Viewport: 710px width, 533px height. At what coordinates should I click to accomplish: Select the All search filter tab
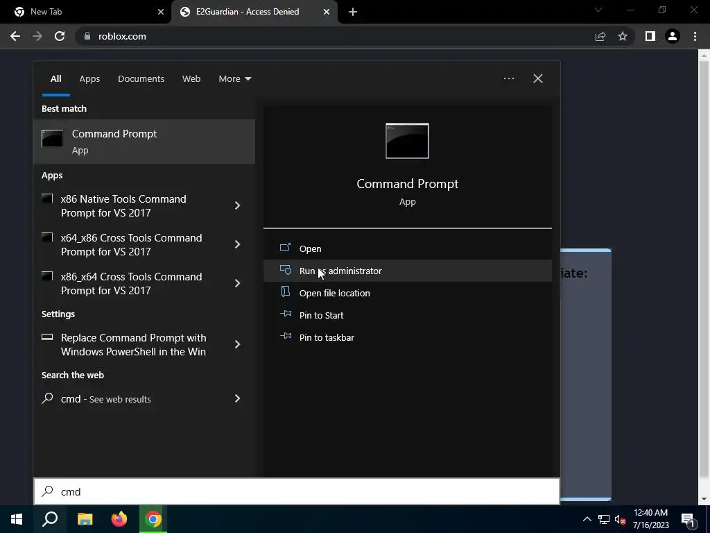[55, 78]
